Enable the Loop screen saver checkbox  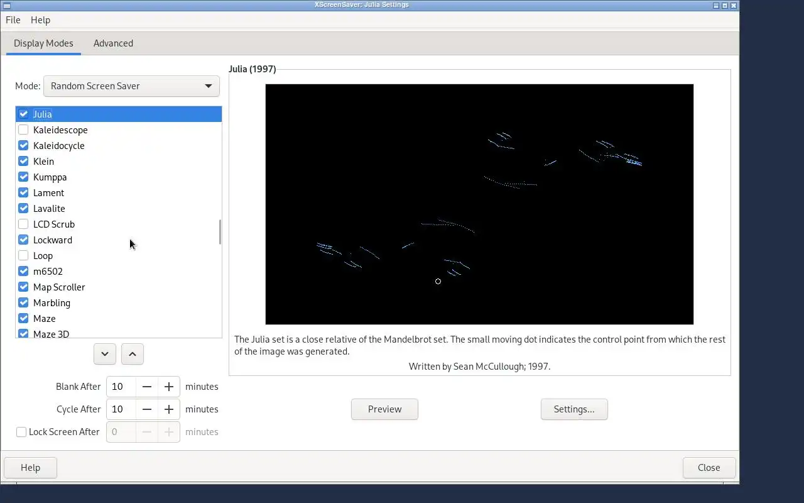pyautogui.click(x=23, y=255)
